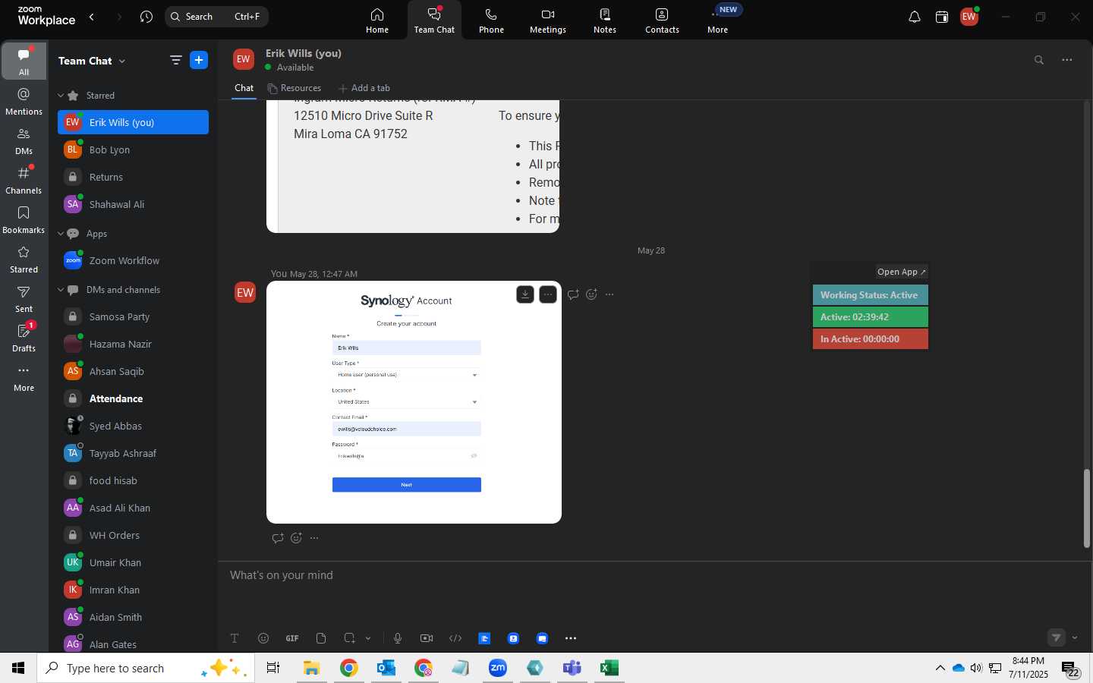The width and height of the screenshot is (1093, 683).
Task: Open Zoom Workflow app
Action: pos(133,260)
